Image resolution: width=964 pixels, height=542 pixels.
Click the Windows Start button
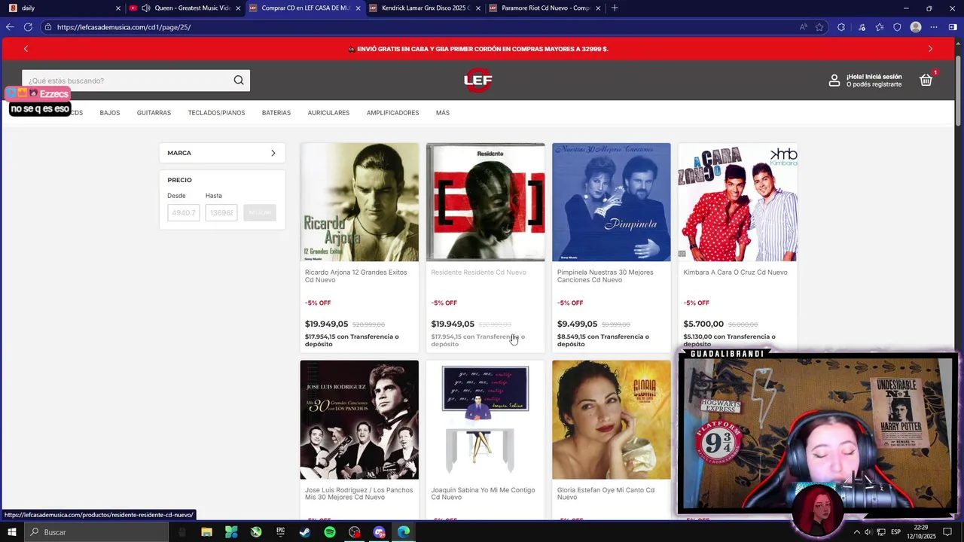point(11,532)
